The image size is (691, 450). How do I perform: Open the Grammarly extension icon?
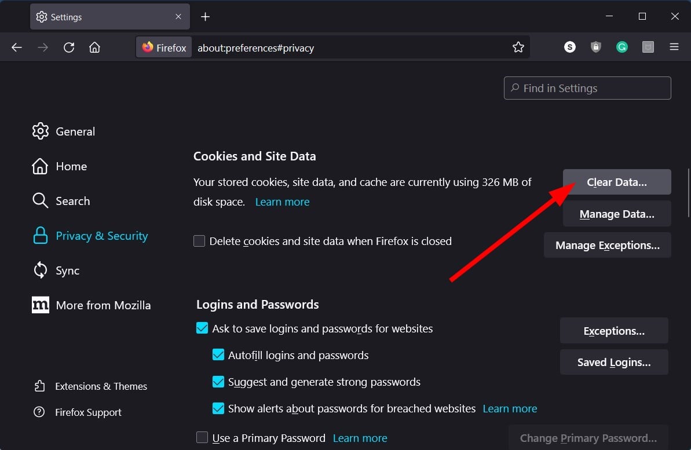pyautogui.click(x=621, y=47)
